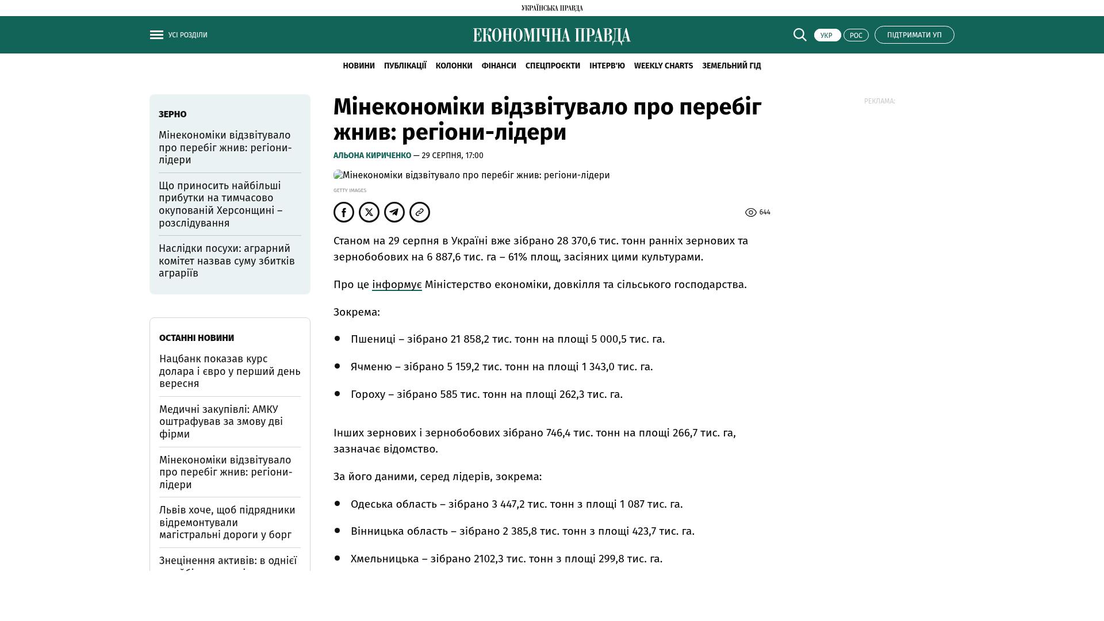The image size is (1104, 621).
Task: Share the article via Telegram
Action: tap(394, 212)
